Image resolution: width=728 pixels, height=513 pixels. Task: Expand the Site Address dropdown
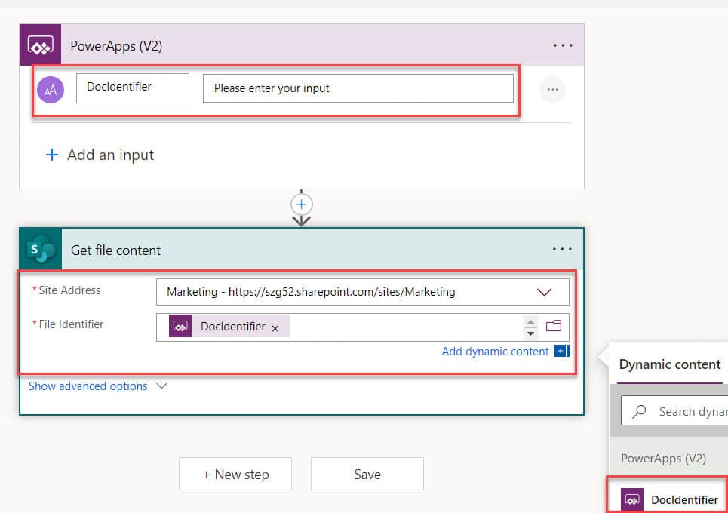(x=544, y=292)
